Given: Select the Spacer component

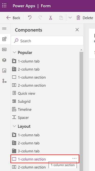Looking at the screenshot, I should (20, 118).
